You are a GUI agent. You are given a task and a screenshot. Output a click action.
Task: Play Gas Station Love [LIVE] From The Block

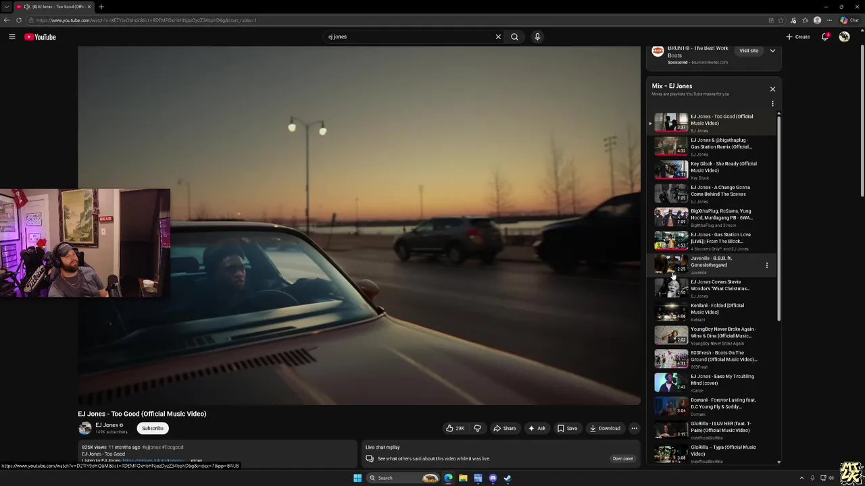click(x=713, y=241)
